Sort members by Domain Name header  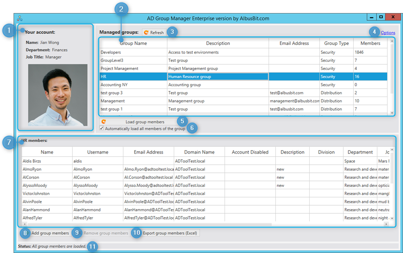pyautogui.click(x=199, y=152)
